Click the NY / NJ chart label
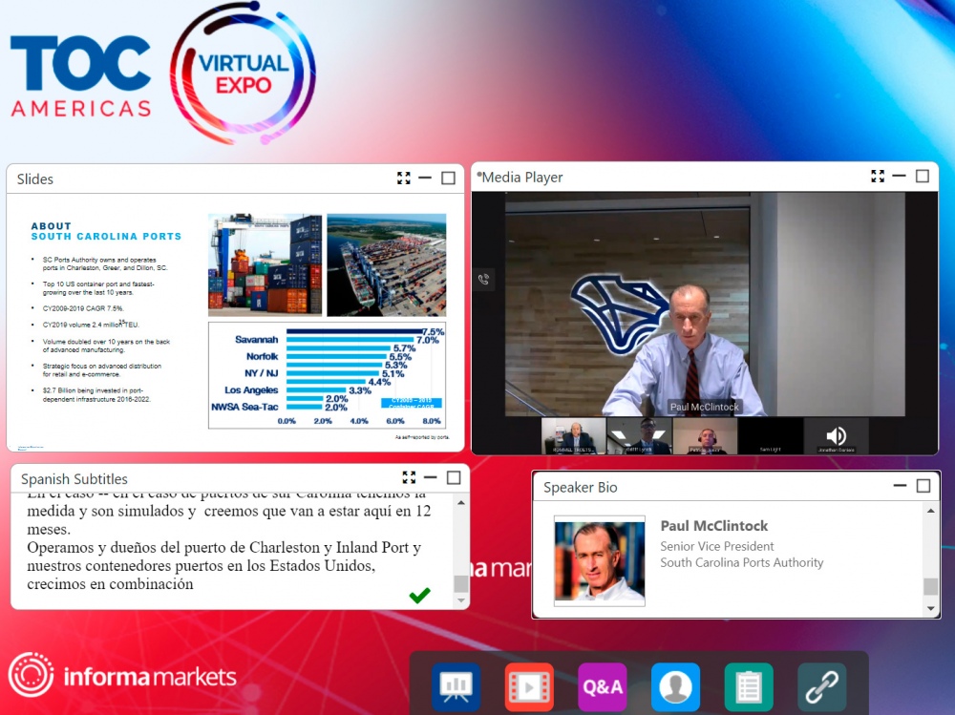The width and height of the screenshot is (955, 715). coord(262,372)
